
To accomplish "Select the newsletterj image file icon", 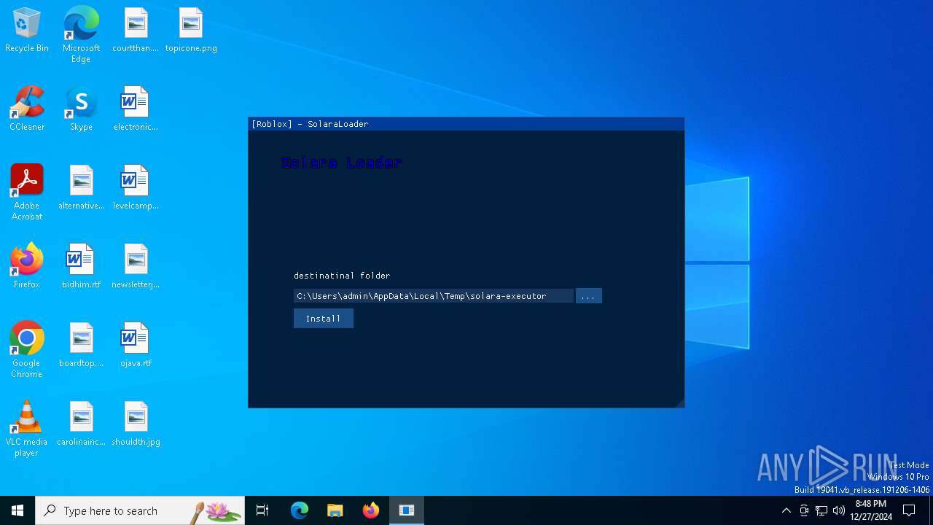I will (x=136, y=267).
